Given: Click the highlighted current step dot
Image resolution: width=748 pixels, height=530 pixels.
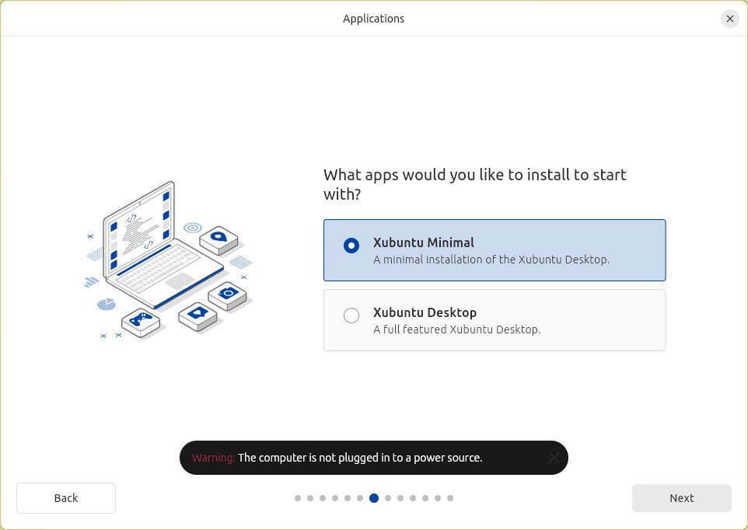Looking at the screenshot, I should click(x=374, y=498).
